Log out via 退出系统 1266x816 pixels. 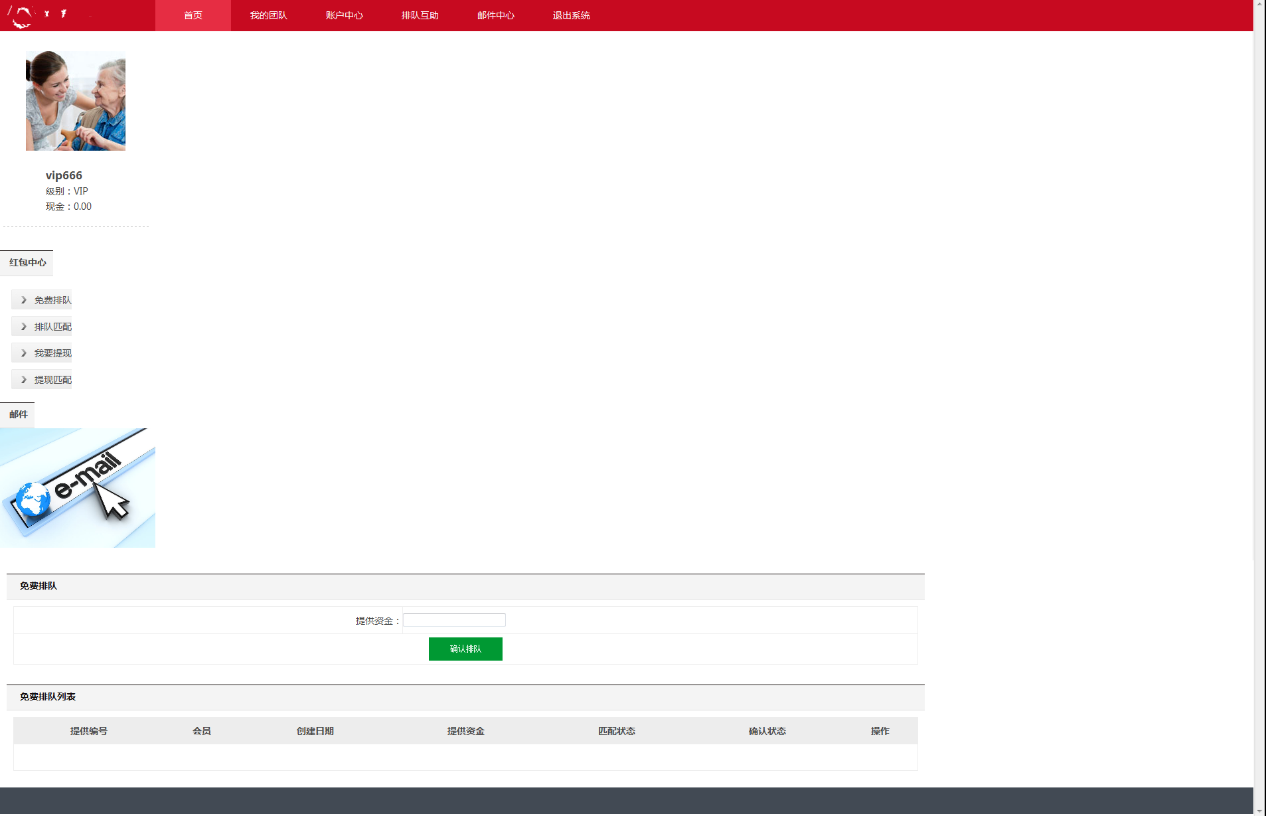pos(571,15)
